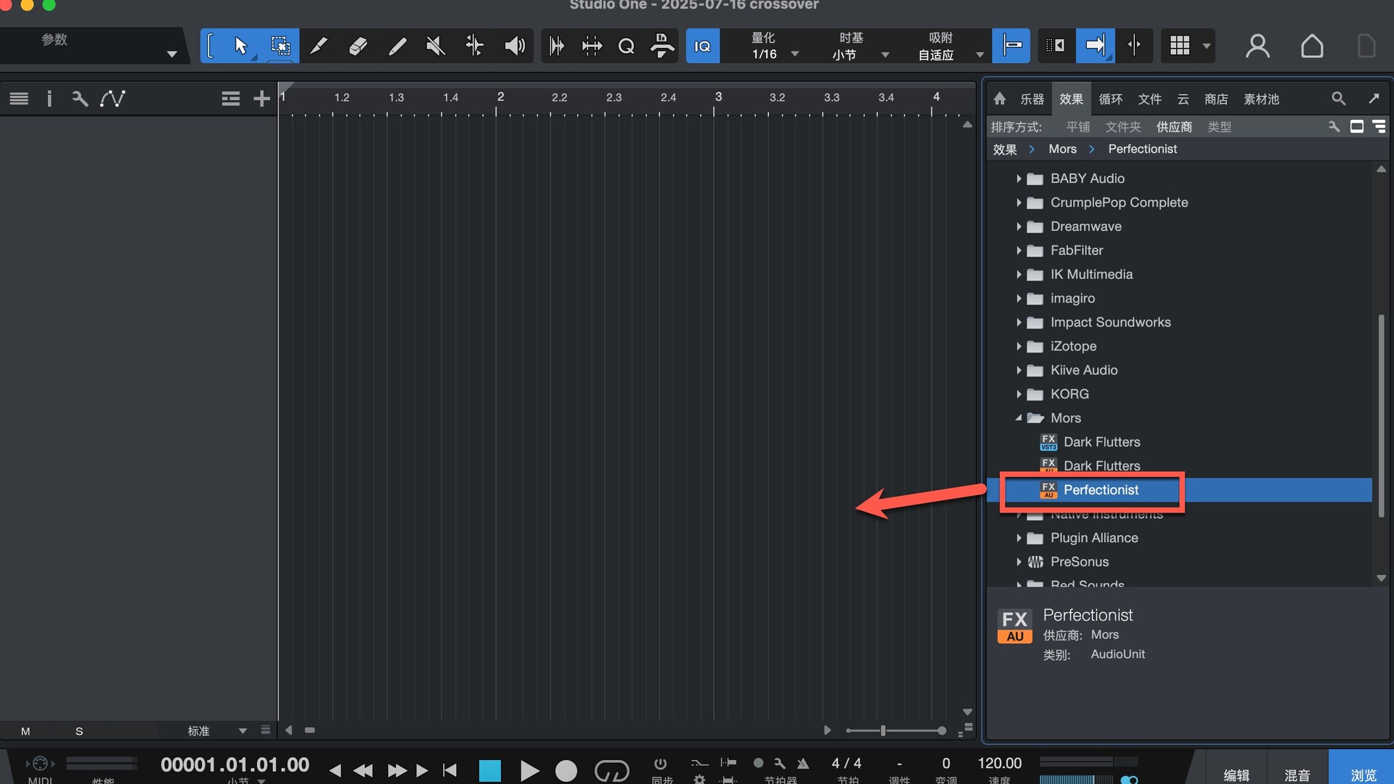Open the grid layout icon
This screenshot has height=784, width=1394.
click(x=1180, y=45)
